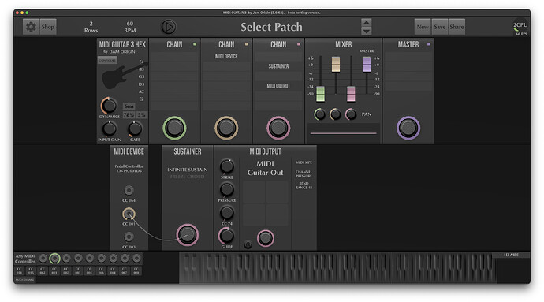The width and height of the screenshot is (544, 302).
Task: Click the Gate knob
Action: click(135, 129)
